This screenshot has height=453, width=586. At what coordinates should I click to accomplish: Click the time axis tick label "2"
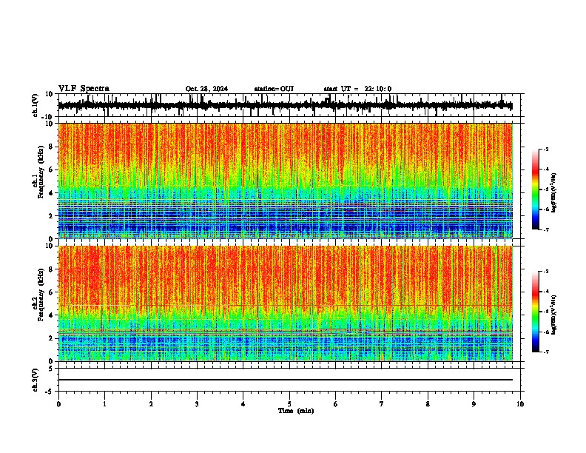[x=151, y=404]
